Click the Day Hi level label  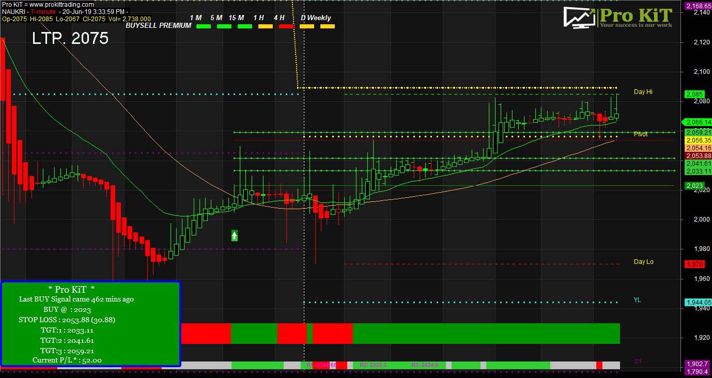coord(643,92)
